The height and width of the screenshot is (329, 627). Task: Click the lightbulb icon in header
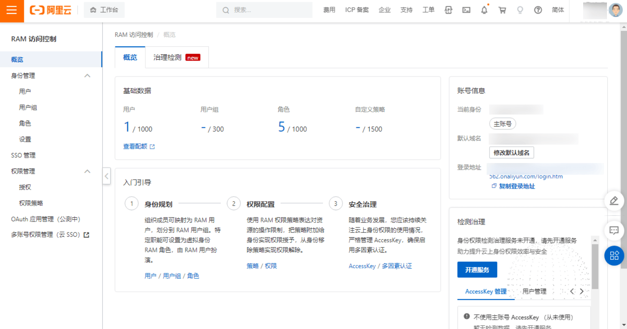(x=520, y=10)
